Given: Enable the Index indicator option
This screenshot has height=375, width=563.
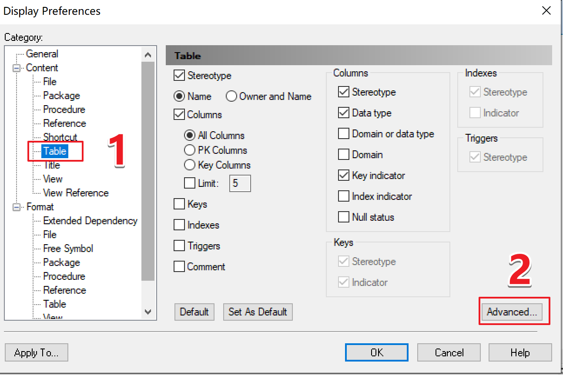Looking at the screenshot, I should pyautogui.click(x=343, y=196).
